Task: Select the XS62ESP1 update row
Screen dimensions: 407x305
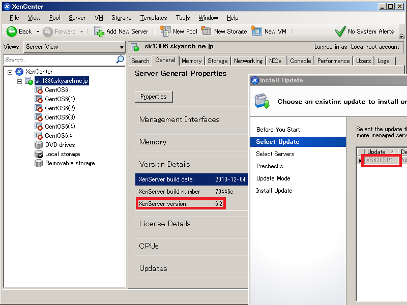Action: (381, 160)
